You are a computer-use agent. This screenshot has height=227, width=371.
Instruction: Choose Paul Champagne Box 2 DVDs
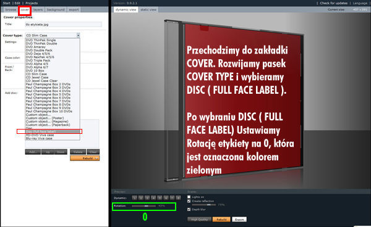coord(48,84)
